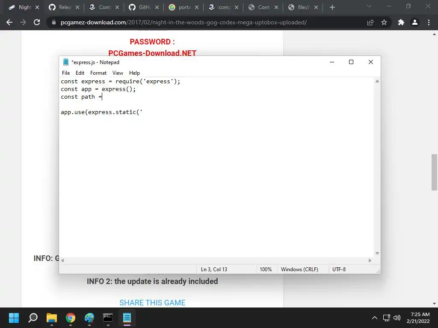Open the View menu in Notepad
This screenshot has height=328, width=438.
tap(118, 73)
